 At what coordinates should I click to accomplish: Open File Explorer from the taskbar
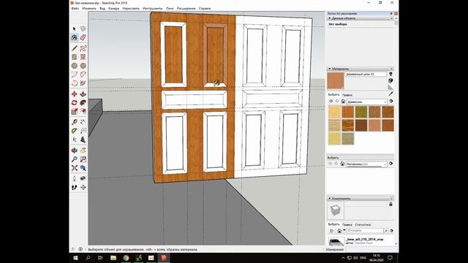113,258
